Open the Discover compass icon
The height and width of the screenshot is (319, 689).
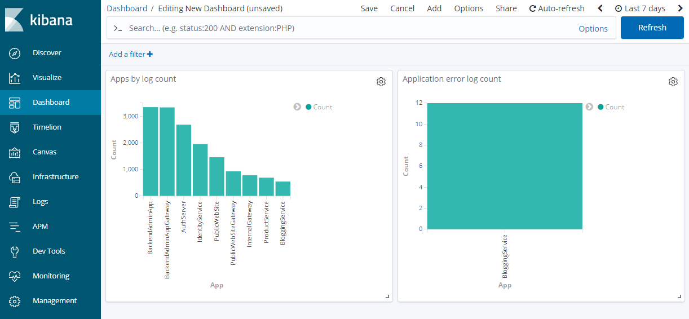coord(15,53)
